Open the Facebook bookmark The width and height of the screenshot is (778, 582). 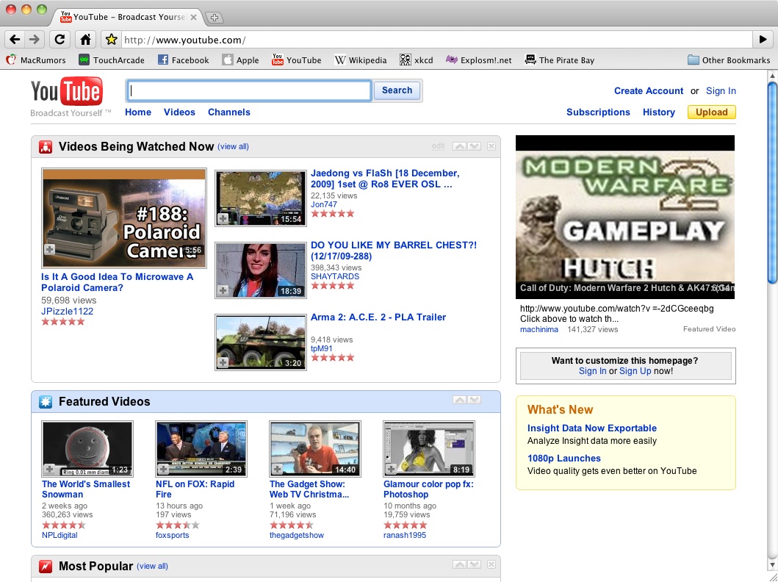point(183,60)
